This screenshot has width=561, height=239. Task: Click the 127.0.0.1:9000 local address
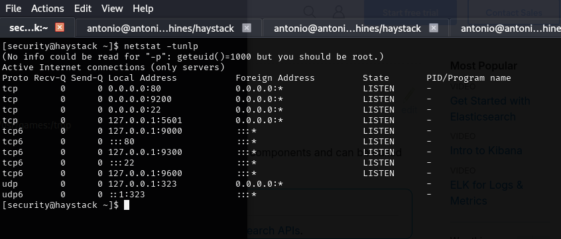tap(145, 130)
